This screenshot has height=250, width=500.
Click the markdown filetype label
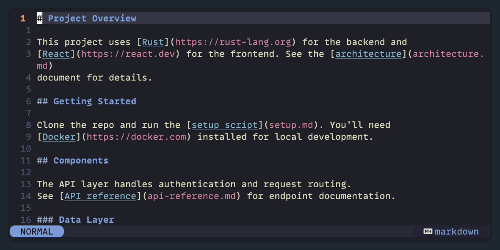coord(457,232)
